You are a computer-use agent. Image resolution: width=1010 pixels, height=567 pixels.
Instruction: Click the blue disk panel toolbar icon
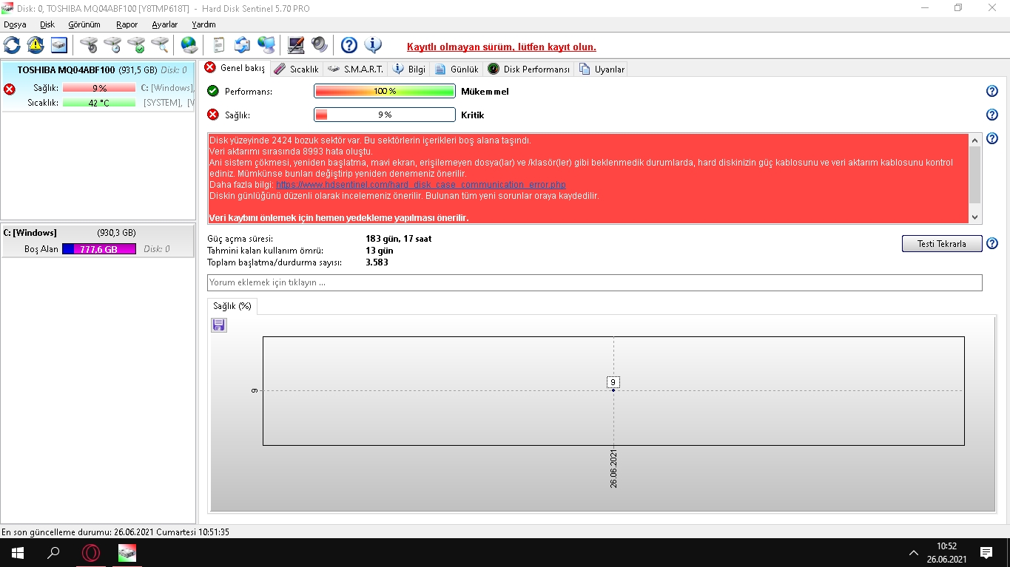click(59, 45)
